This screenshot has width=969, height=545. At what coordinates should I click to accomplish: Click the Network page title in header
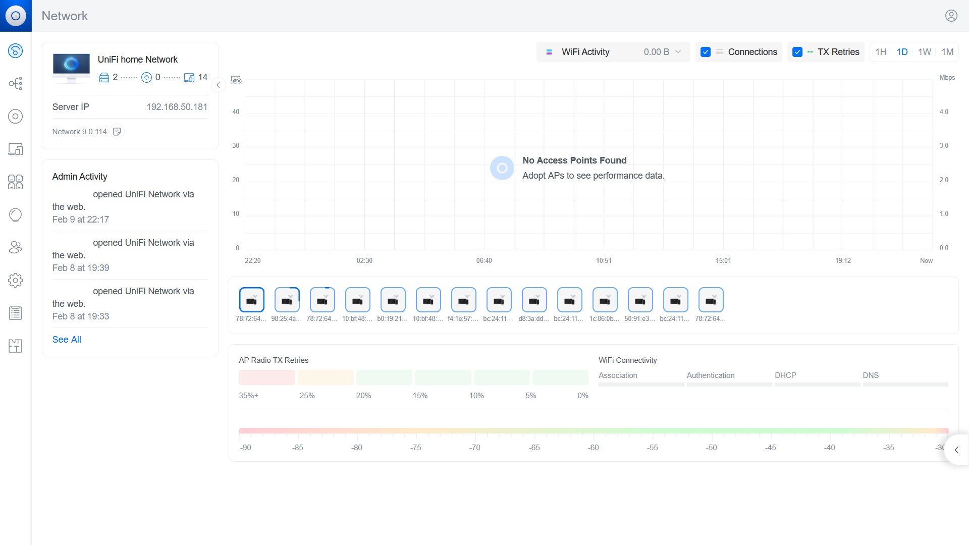65,16
